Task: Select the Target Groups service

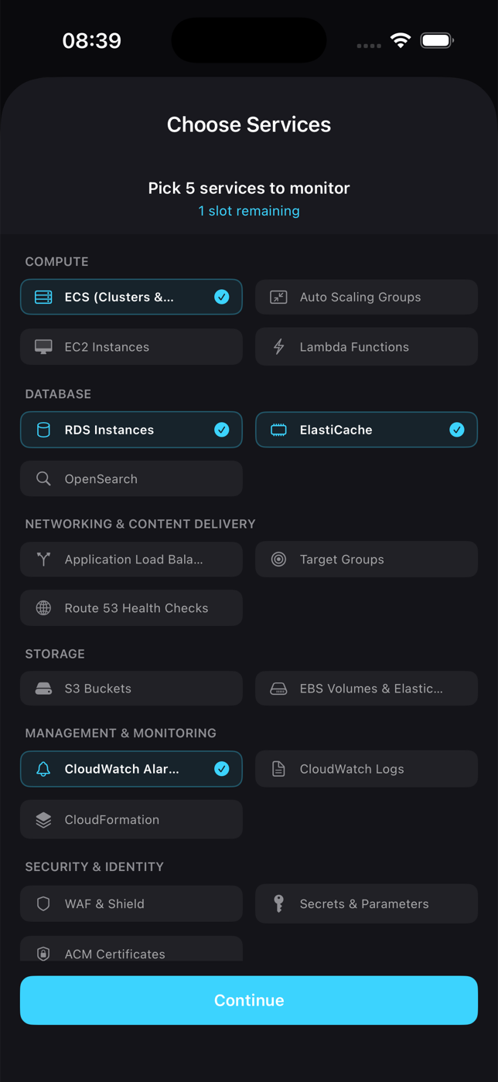Action: (x=367, y=560)
